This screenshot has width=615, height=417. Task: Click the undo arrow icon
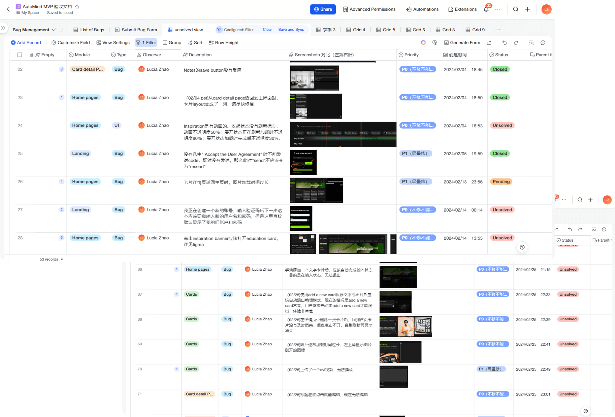click(x=504, y=43)
